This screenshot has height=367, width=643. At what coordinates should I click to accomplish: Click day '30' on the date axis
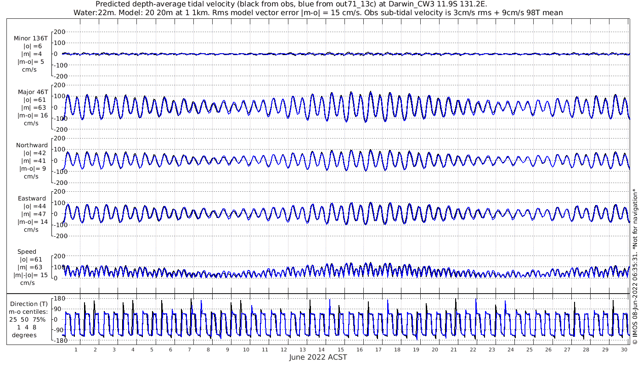[x=624, y=350]
